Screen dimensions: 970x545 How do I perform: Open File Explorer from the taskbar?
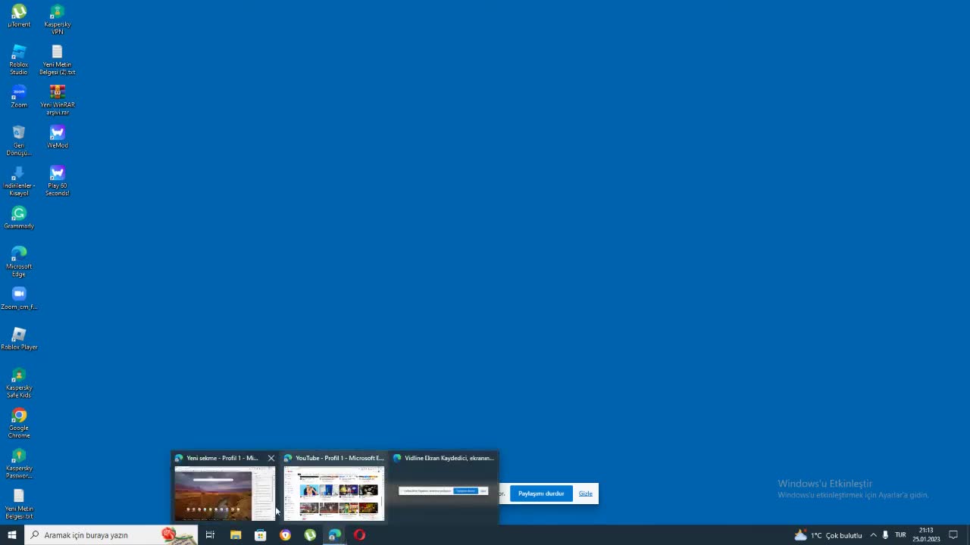(236, 535)
